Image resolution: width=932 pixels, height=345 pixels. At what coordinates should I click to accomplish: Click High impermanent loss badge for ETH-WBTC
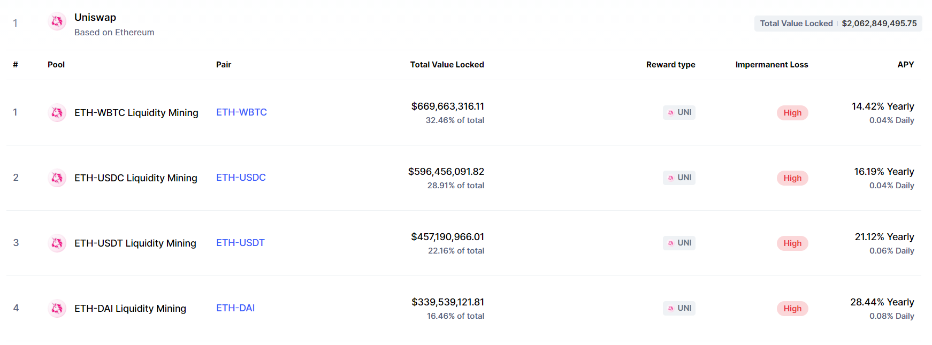tap(792, 113)
